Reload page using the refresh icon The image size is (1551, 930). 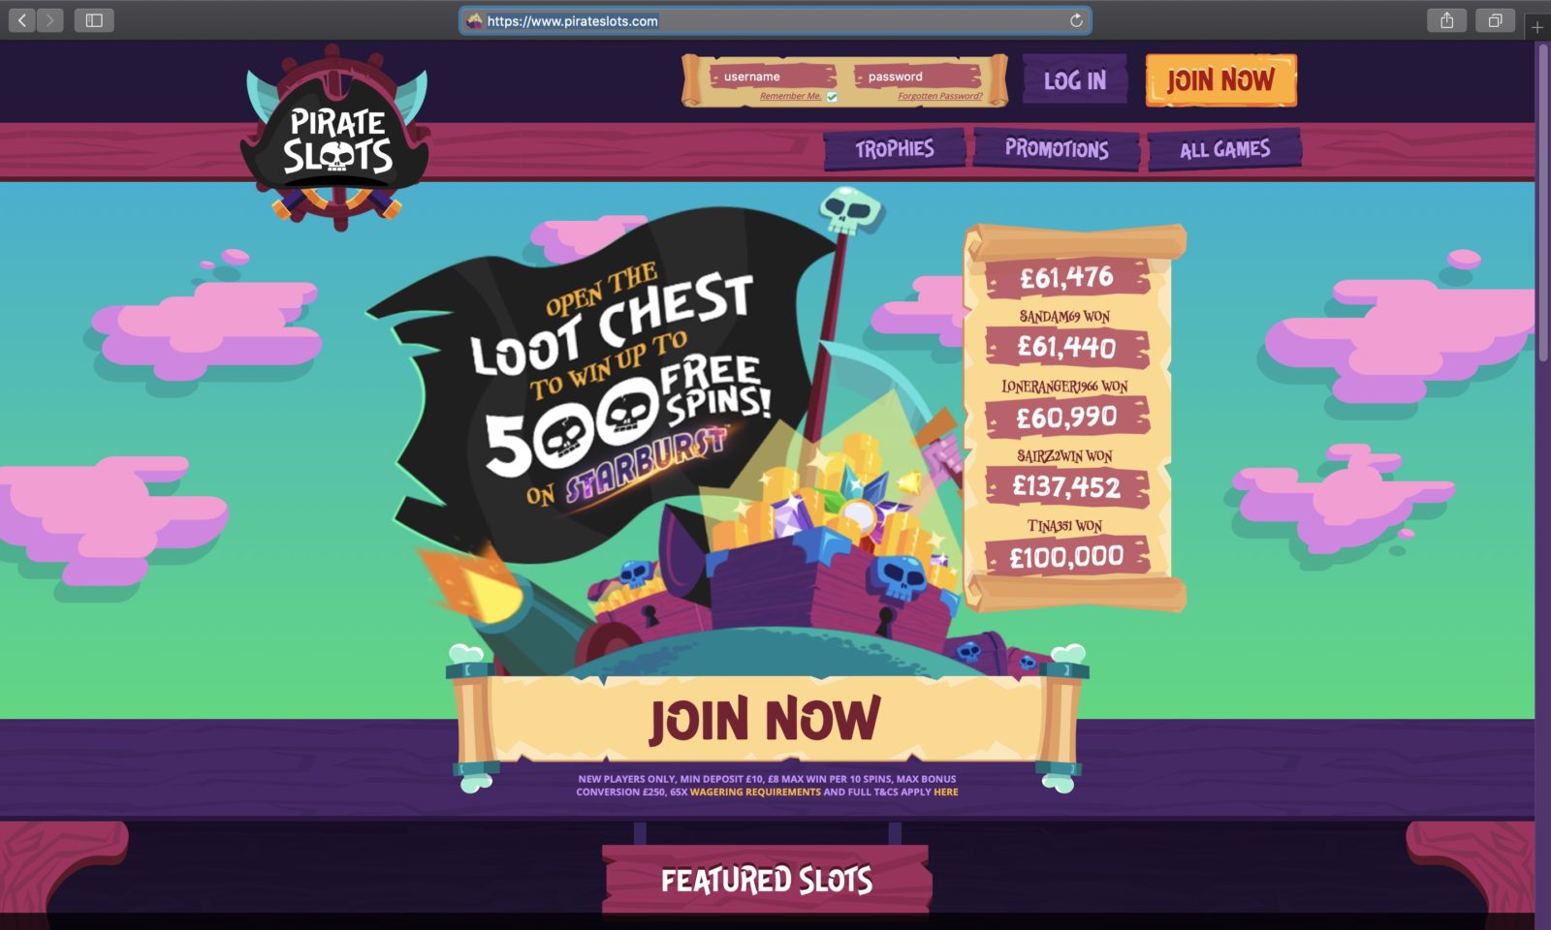(1076, 20)
